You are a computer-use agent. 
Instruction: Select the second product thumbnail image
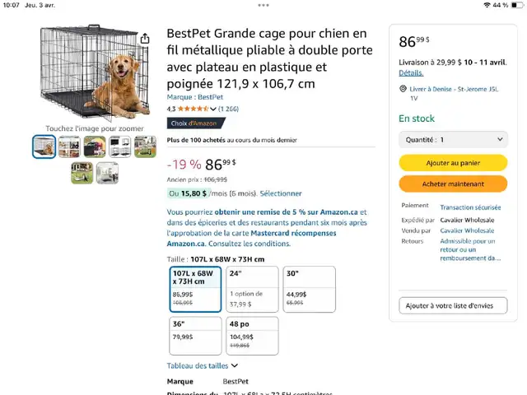point(69,146)
